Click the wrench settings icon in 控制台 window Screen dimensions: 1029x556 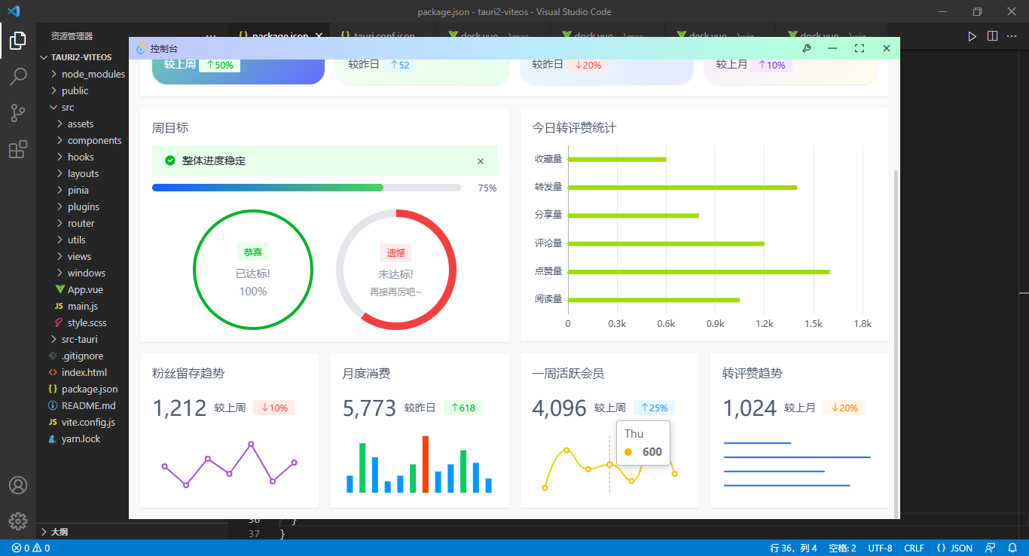(807, 48)
